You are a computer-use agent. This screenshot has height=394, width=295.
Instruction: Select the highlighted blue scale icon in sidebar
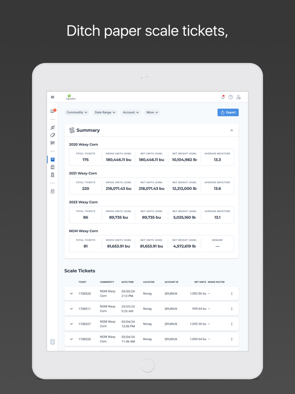coord(52,160)
